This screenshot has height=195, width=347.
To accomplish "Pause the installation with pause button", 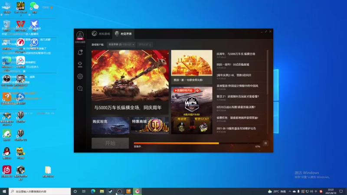I will [265, 143].
